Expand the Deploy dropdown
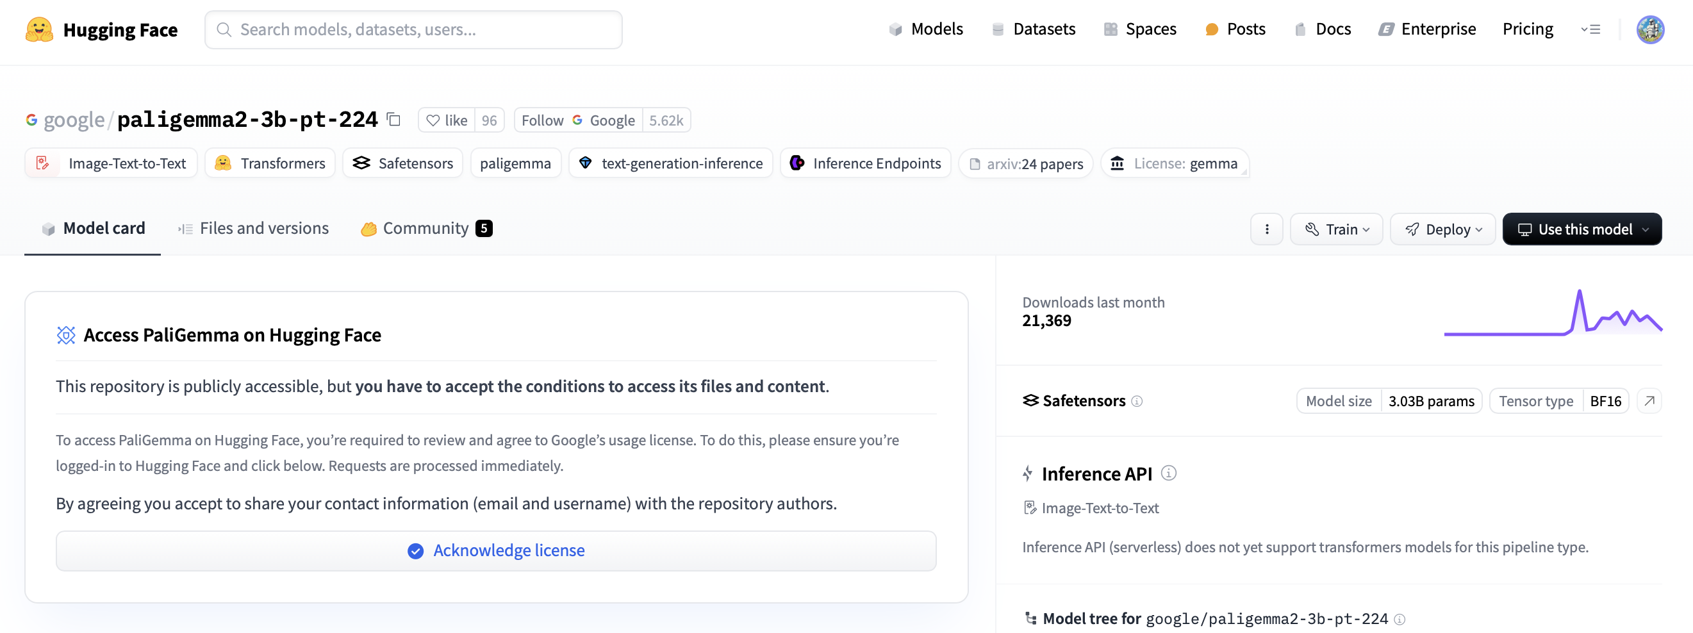The image size is (1693, 633). (1442, 229)
